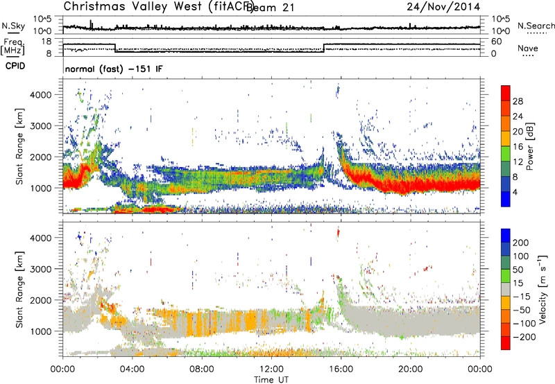
Task: Click the 'CPID' label
Action: point(15,66)
